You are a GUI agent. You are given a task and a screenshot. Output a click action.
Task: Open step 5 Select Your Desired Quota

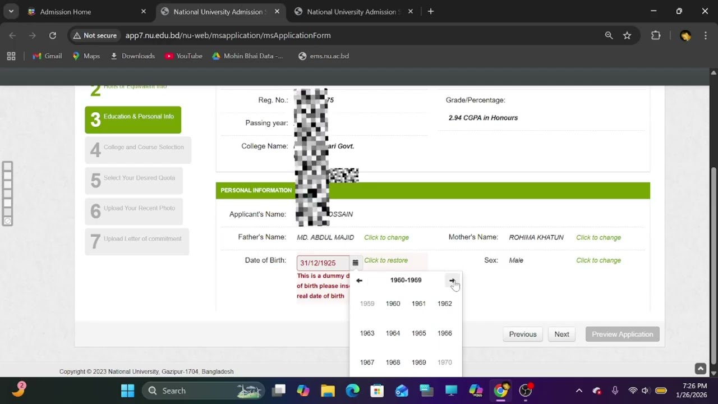pyautogui.click(x=134, y=181)
